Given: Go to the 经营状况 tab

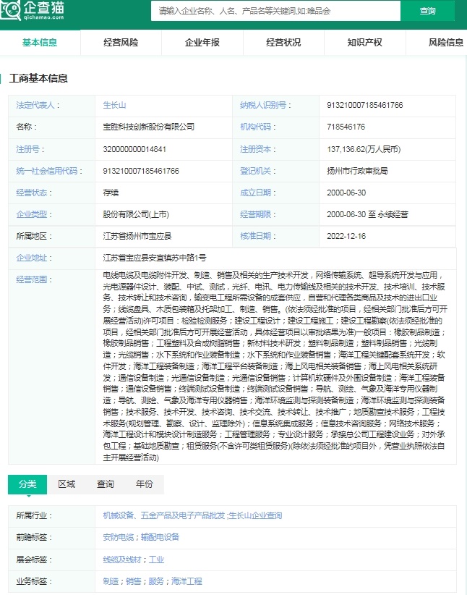Looking at the screenshot, I should 283,43.
